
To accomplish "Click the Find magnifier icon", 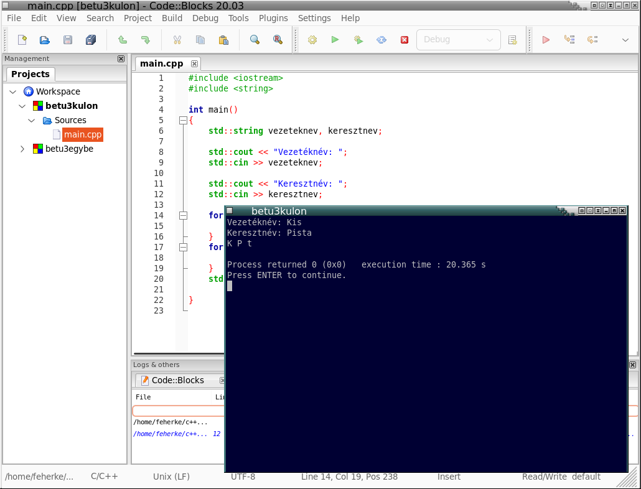I will coord(255,40).
